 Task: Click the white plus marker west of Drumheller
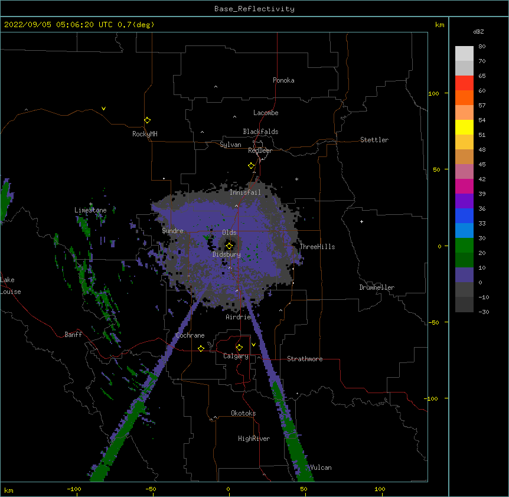[361, 221]
